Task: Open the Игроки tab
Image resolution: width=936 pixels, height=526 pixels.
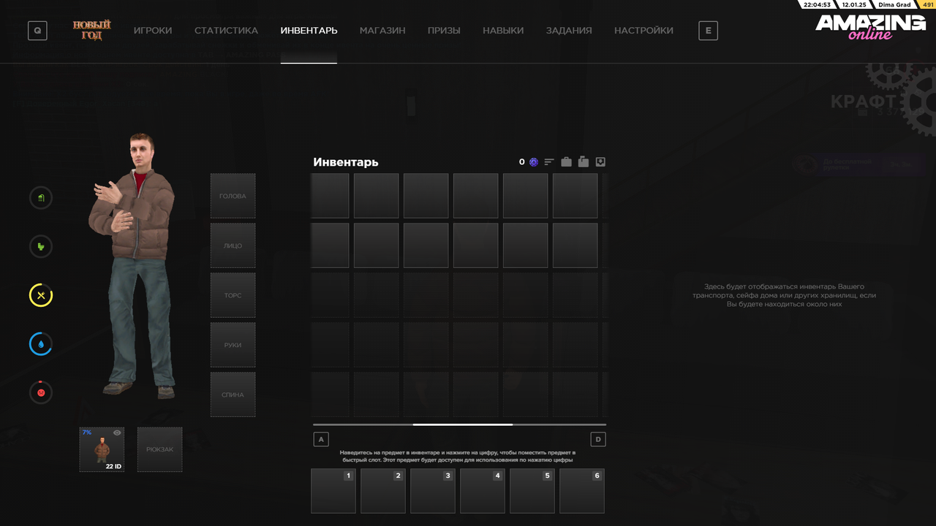Action: (x=153, y=31)
